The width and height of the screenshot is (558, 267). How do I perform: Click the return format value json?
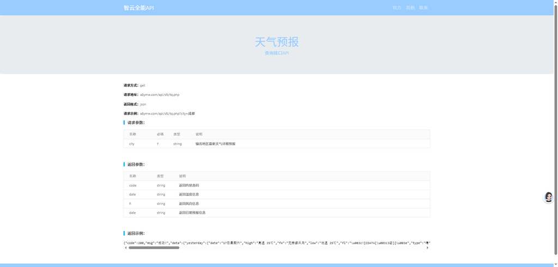143,104
